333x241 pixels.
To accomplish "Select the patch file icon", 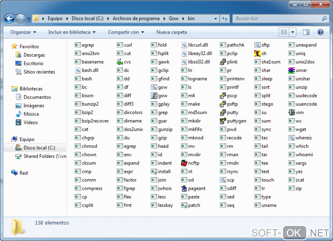I will (x=184, y=205).
